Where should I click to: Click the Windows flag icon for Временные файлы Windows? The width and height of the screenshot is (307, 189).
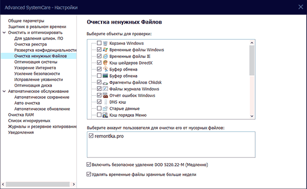click(x=105, y=49)
